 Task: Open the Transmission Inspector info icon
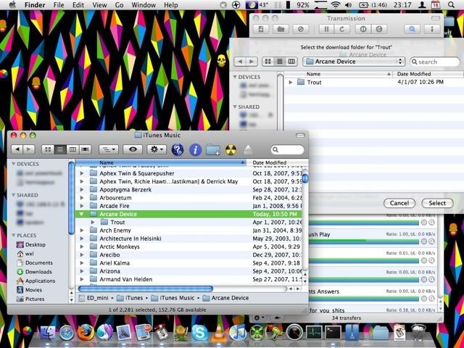(x=432, y=29)
